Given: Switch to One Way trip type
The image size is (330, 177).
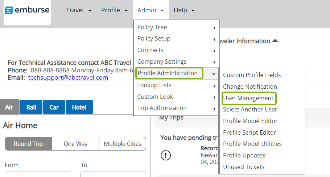Looking at the screenshot, I should pyautogui.click(x=75, y=144).
